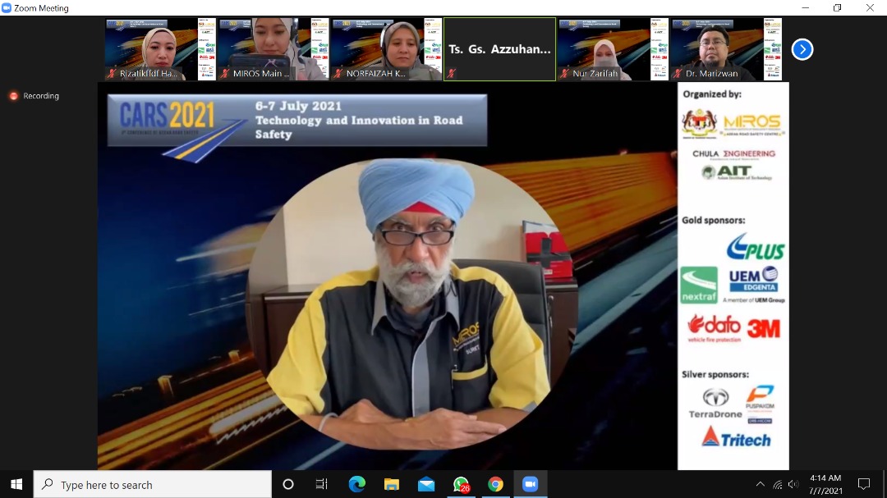Click the Chula Engineering logo
This screenshot has width=887, height=498.
(733, 154)
